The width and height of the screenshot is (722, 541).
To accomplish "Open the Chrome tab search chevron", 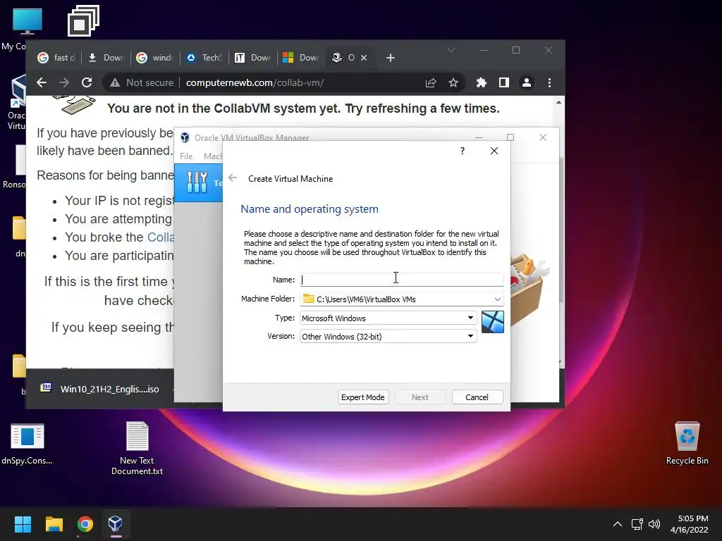I will click(x=451, y=50).
